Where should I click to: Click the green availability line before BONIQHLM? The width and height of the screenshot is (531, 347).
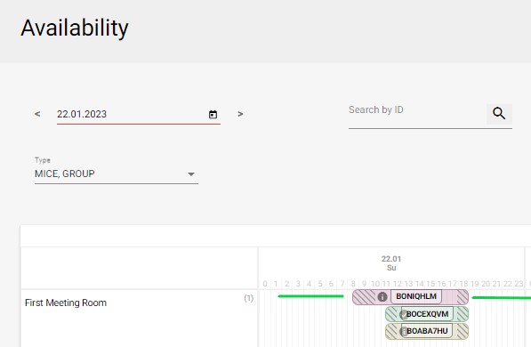click(x=310, y=296)
